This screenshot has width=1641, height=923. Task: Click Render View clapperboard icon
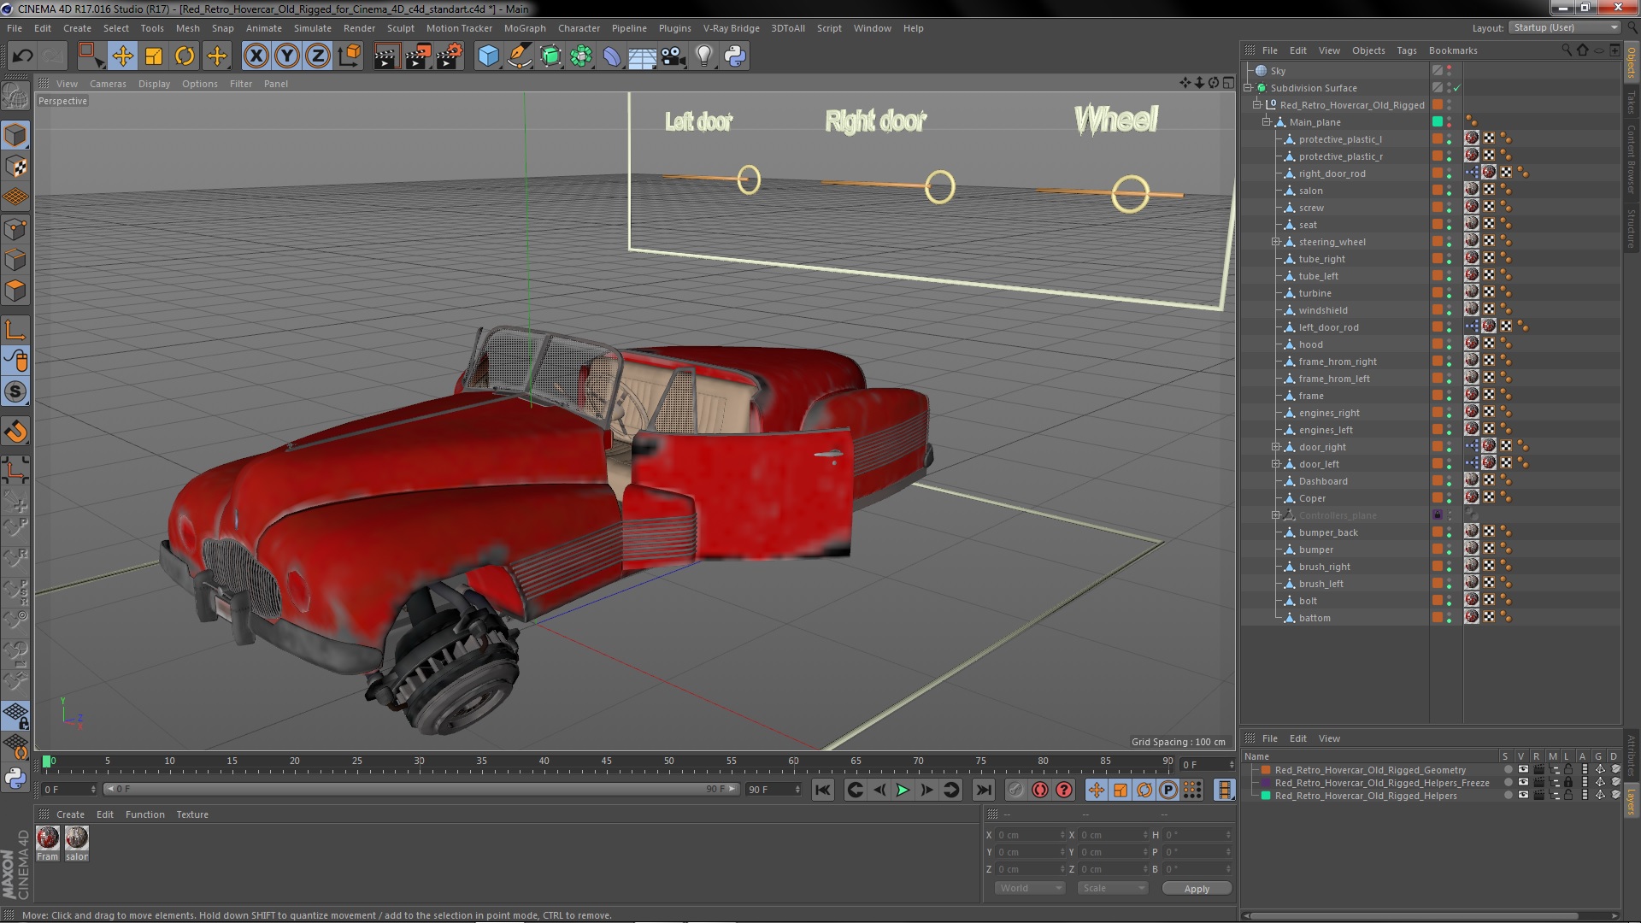point(386,56)
